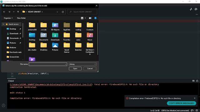
Task: Expand the KEDAR SAWANT breadcrumb chevron
Action: [42, 12]
